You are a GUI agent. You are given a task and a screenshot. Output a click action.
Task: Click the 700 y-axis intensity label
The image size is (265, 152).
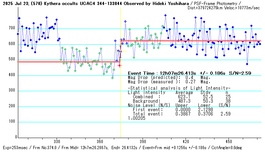tap(11, 29)
